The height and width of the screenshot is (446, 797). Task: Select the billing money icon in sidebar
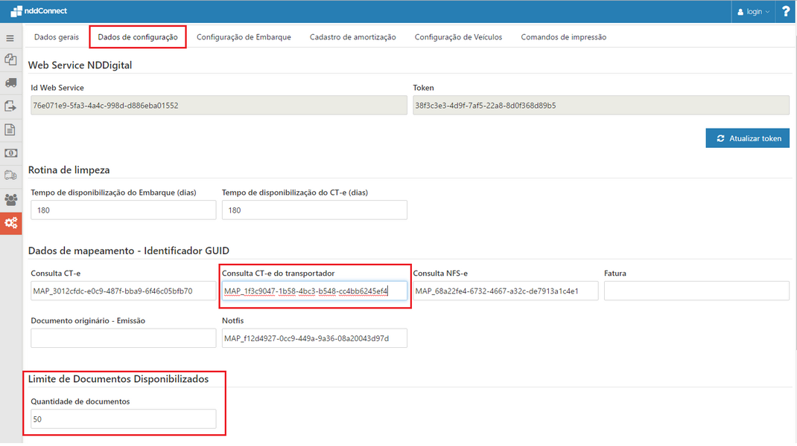click(x=10, y=152)
